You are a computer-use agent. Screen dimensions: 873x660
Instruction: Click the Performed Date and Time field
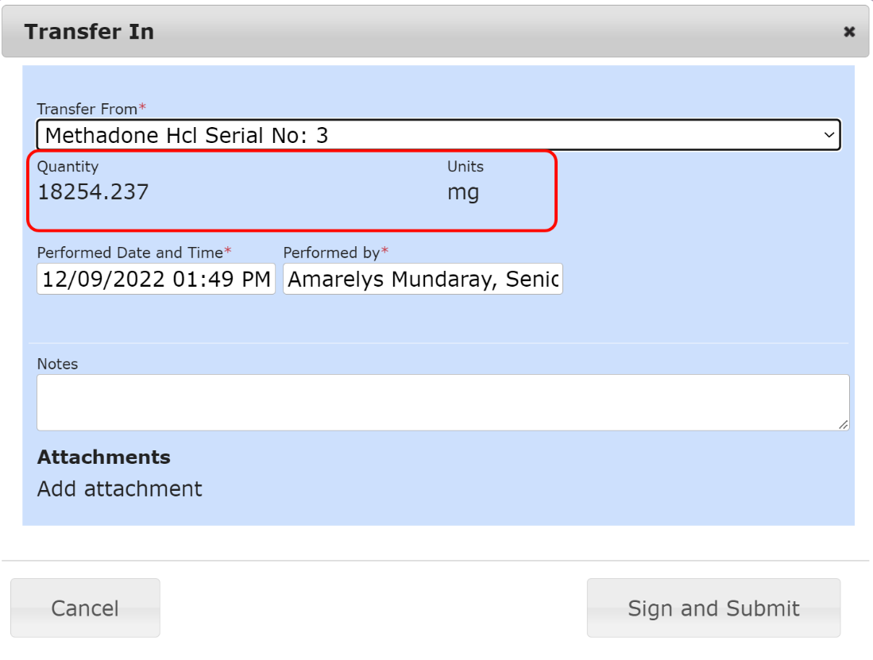[x=156, y=280]
